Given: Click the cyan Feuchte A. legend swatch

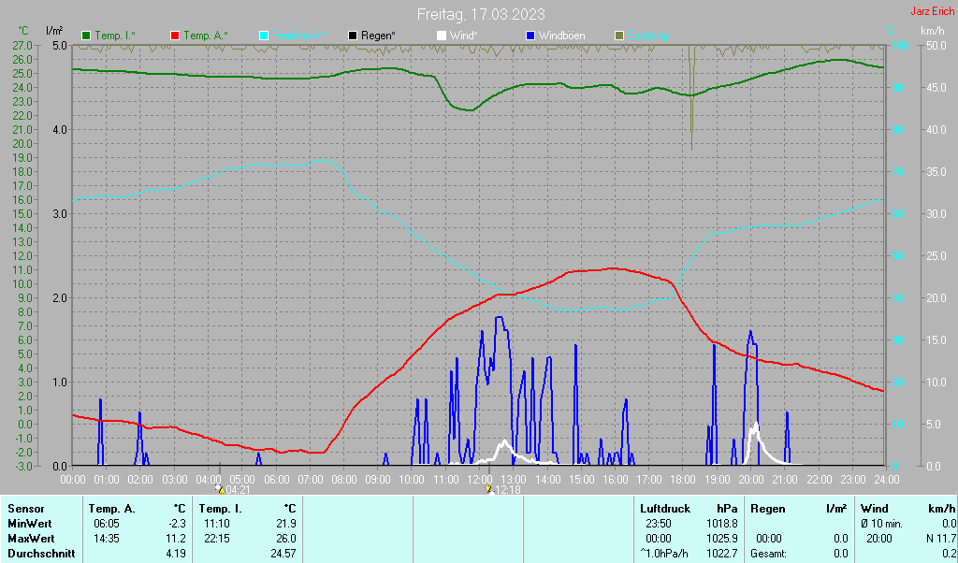Looking at the screenshot, I should tap(264, 36).
